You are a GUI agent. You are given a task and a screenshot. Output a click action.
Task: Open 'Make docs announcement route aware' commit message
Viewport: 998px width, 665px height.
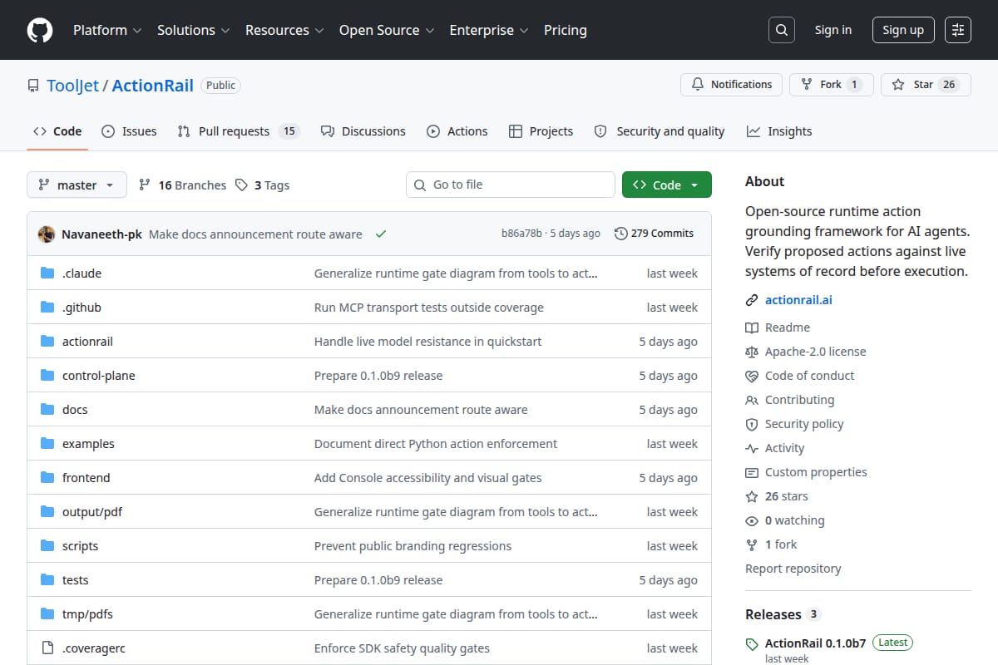[x=255, y=234]
